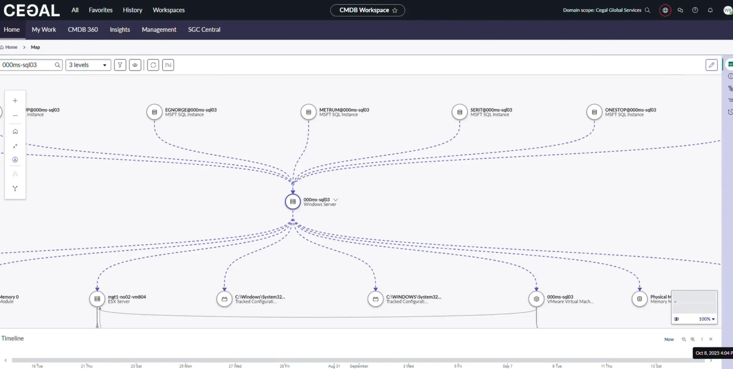Click the map zoom in plus button
The image size is (733, 369).
pos(15,101)
